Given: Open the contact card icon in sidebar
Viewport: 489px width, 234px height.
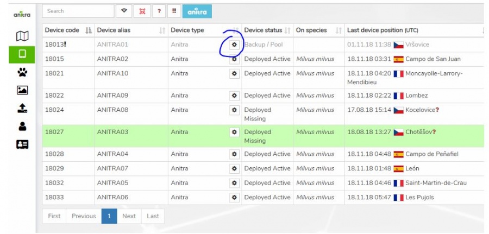Looking at the screenshot, I should pyautogui.click(x=22, y=144).
